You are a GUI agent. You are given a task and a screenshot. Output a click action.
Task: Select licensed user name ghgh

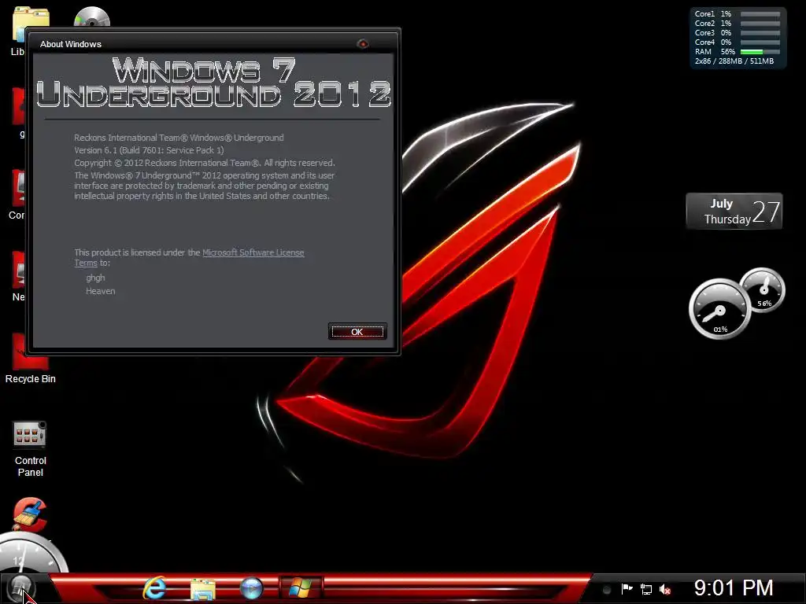(95, 278)
